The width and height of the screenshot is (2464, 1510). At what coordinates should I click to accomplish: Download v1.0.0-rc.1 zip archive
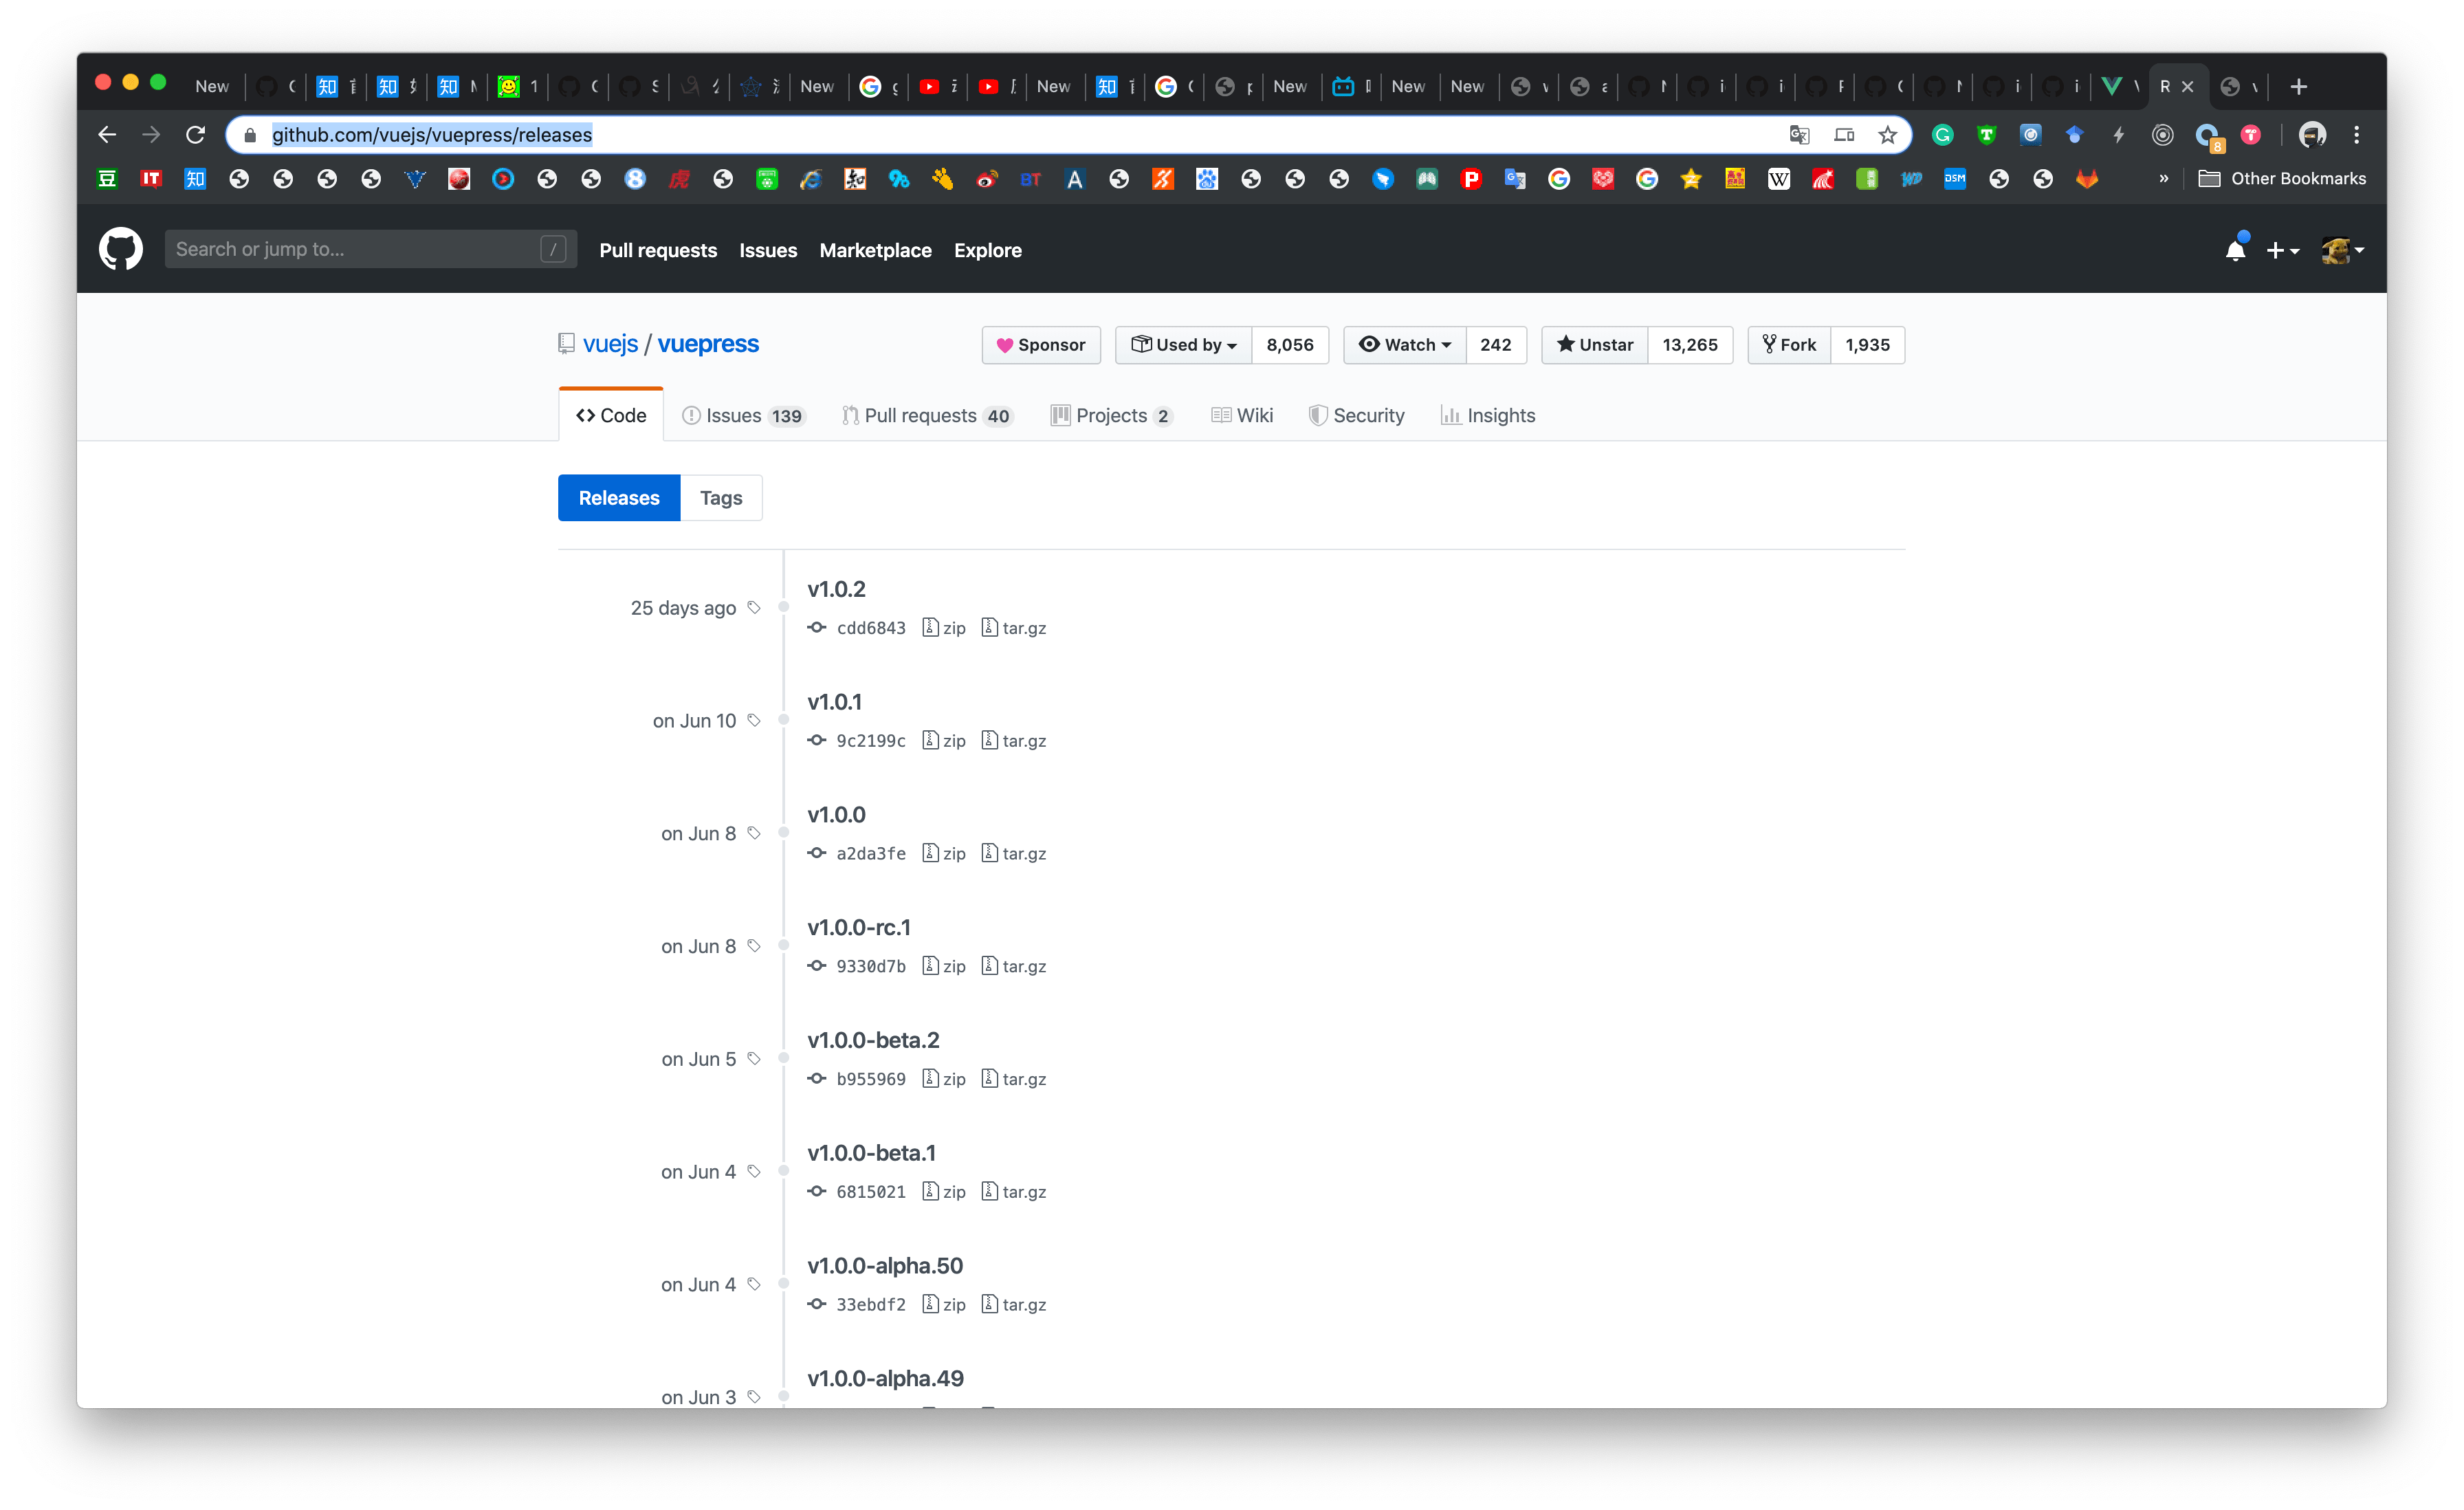(x=944, y=966)
